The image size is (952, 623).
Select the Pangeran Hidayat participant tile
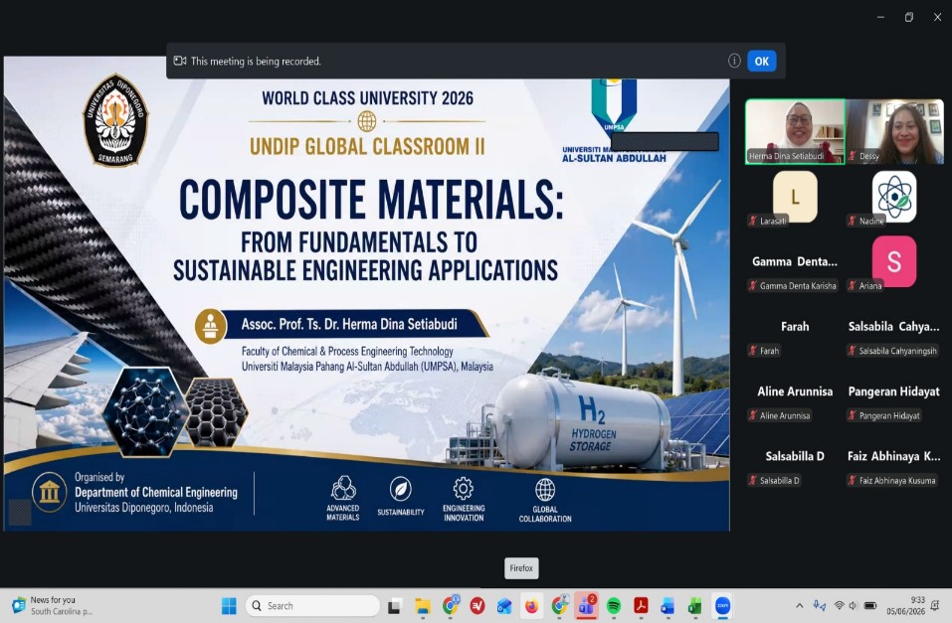click(x=894, y=391)
